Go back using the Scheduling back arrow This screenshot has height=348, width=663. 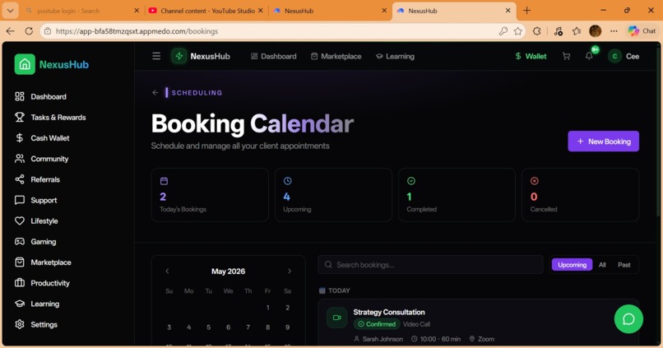pos(155,93)
